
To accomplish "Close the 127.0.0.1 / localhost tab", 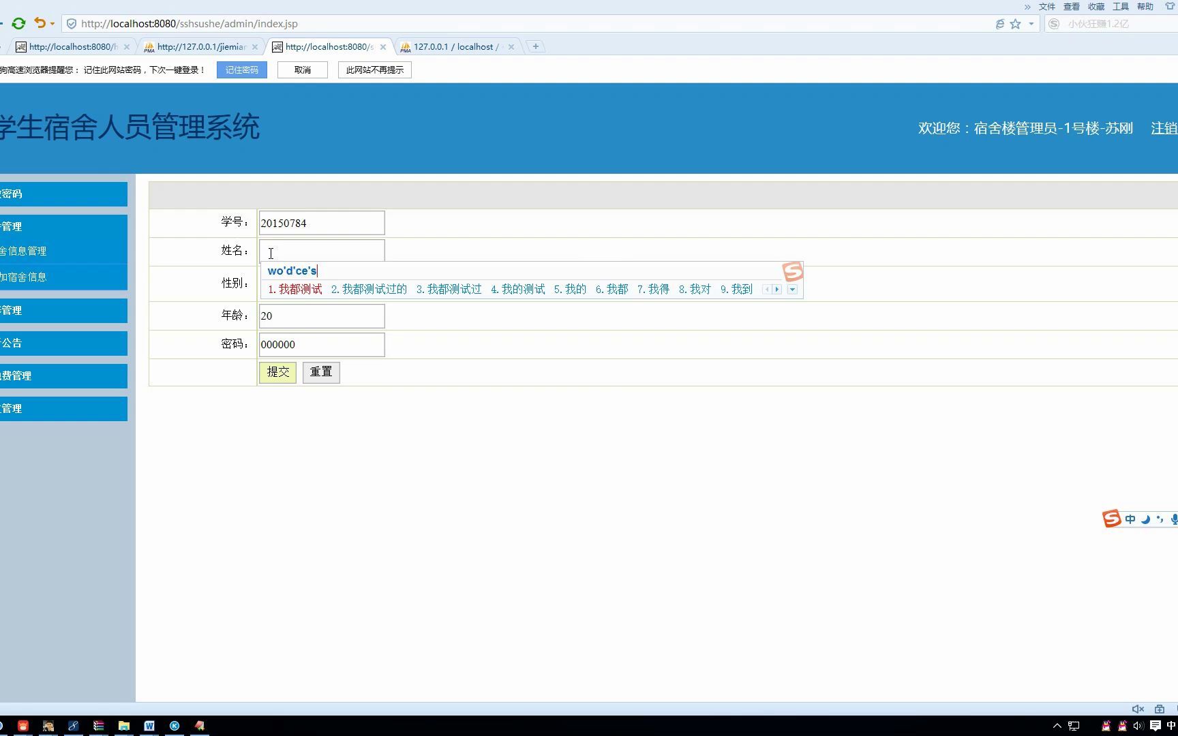I will [511, 47].
